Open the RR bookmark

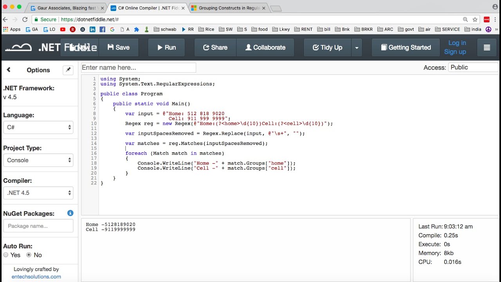click(x=187, y=29)
